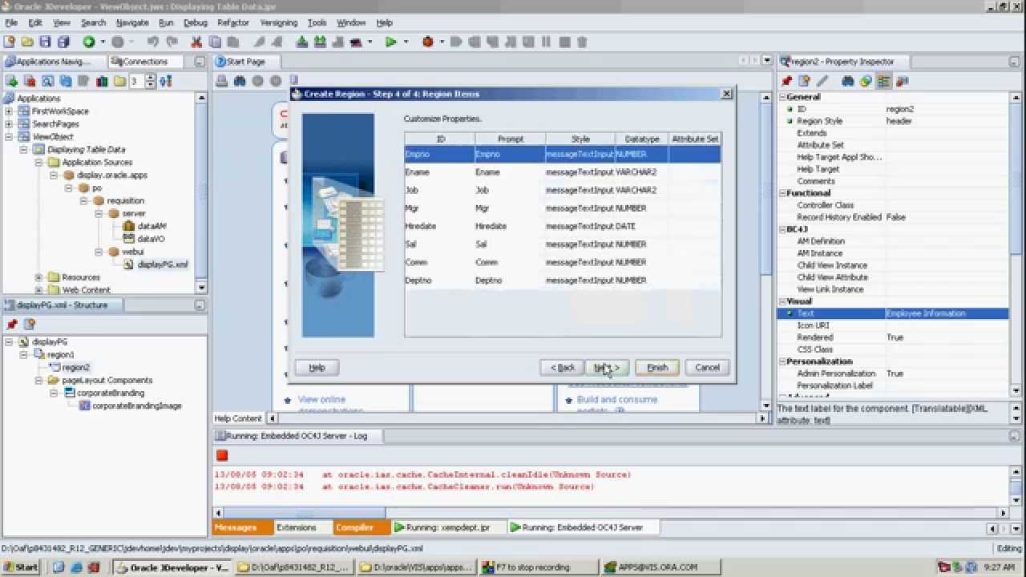Collapse the Functional section in Property Inspector
The width and height of the screenshot is (1026, 577).
782,193
